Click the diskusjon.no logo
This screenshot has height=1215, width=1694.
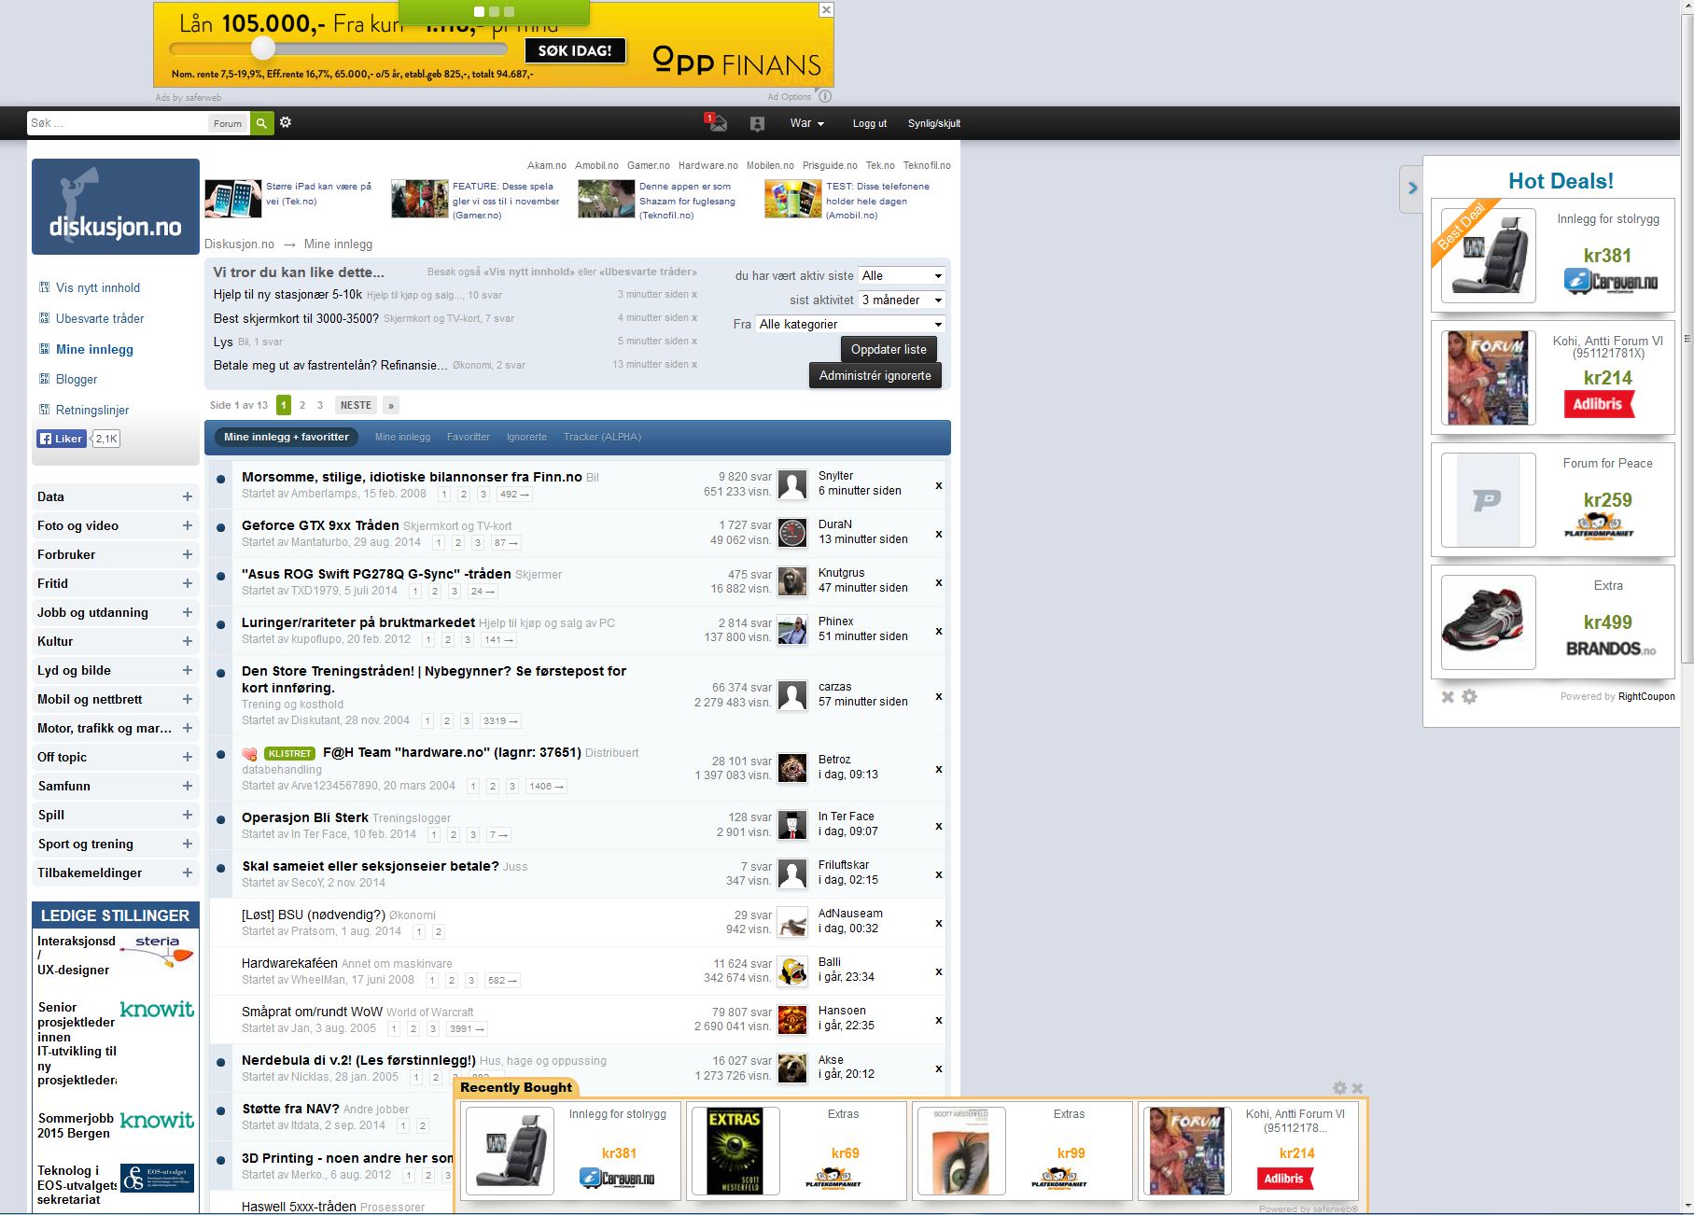click(116, 206)
